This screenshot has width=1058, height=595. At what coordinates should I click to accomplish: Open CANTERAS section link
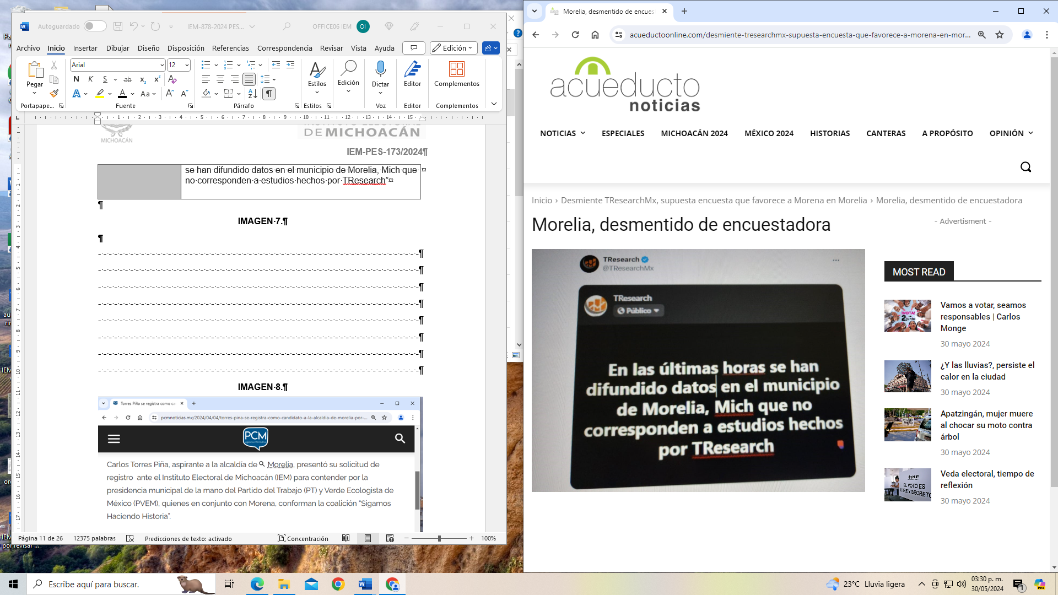(x=886, y=133)
